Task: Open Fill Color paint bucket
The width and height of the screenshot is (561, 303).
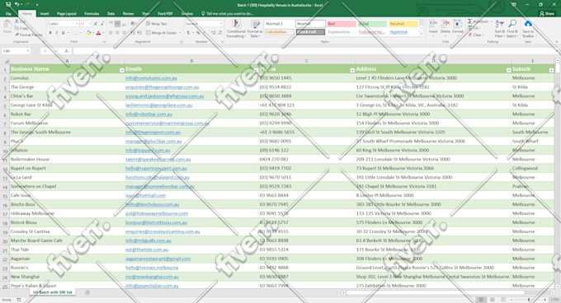Action: pos(88,33)
